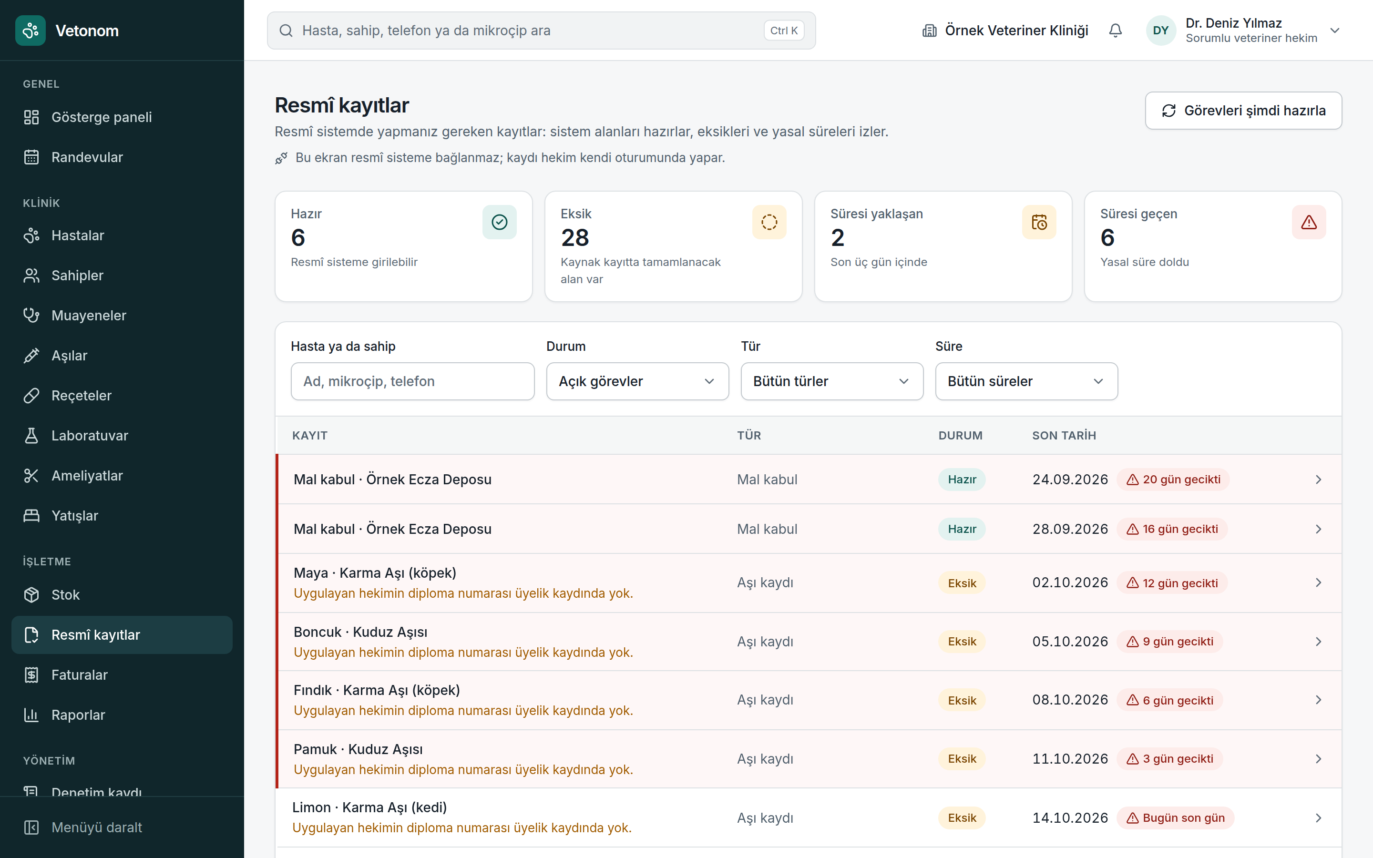Focus the Hasta ya da sahip field
The height and width of the screenshot is (858, 1373).
(x=412, y=381)
